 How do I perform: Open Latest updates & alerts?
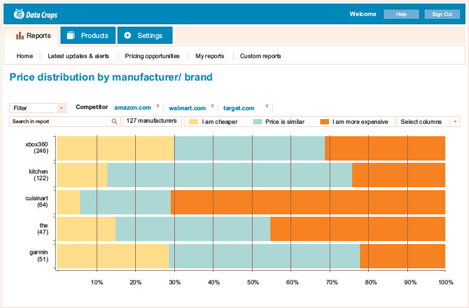click(78, 56)
